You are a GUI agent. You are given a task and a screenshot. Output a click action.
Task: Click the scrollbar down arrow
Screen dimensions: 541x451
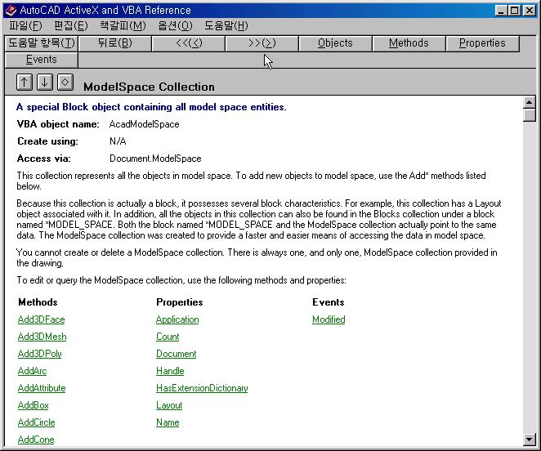pos(530,440)
